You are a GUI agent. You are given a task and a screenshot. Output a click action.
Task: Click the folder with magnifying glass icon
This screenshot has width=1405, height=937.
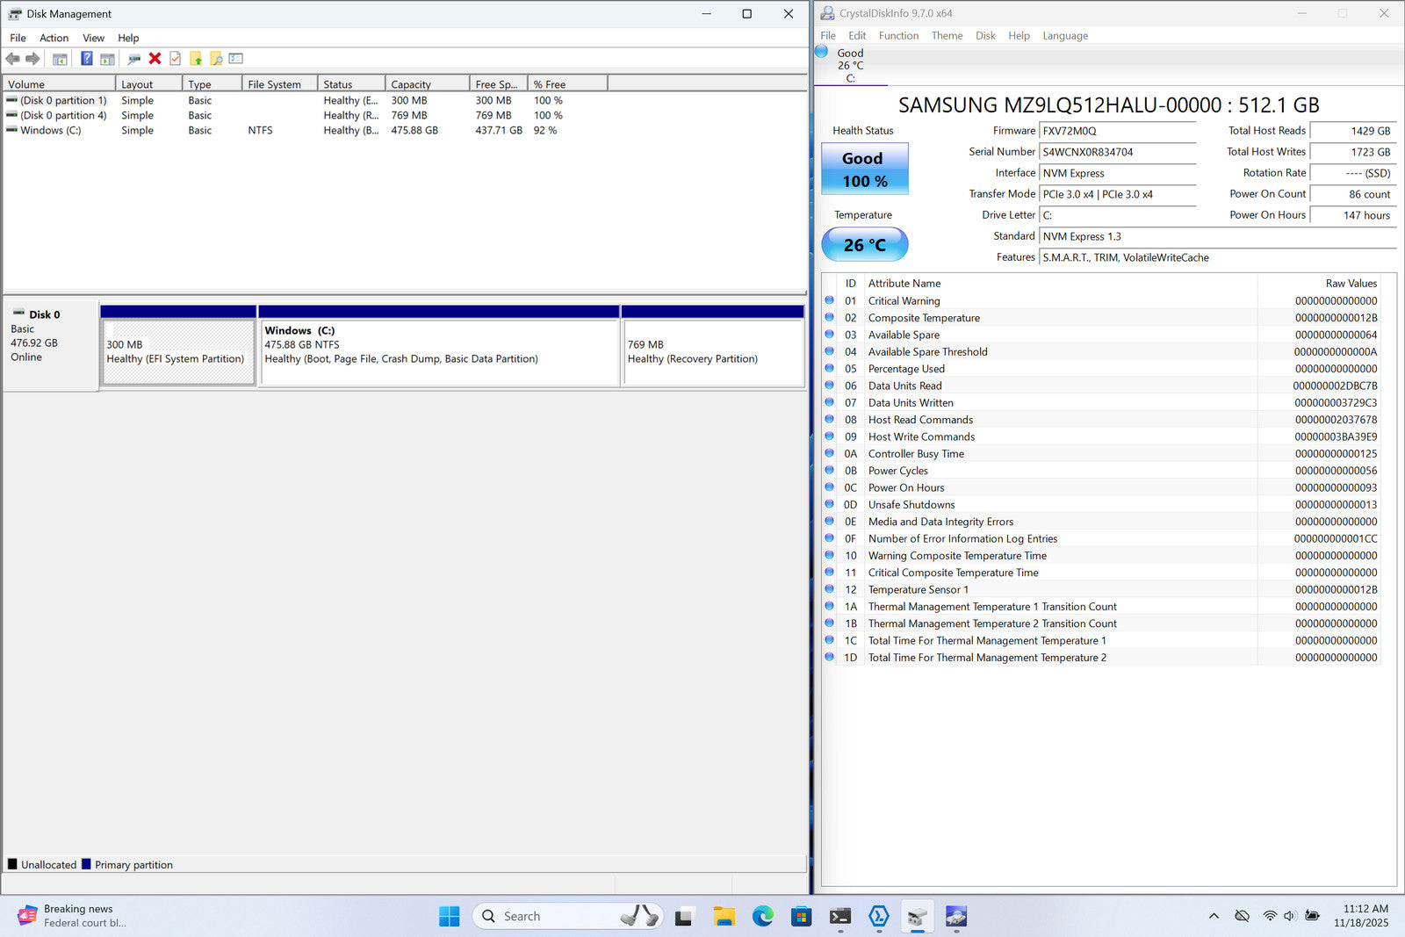(x=216, y=59)
